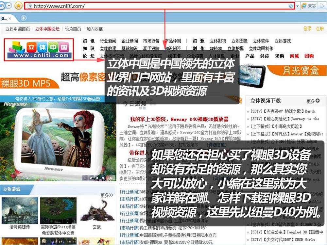327x245 pixels.
Task: Click the round S icon inside address bar
Action: (x=290, y=6)
